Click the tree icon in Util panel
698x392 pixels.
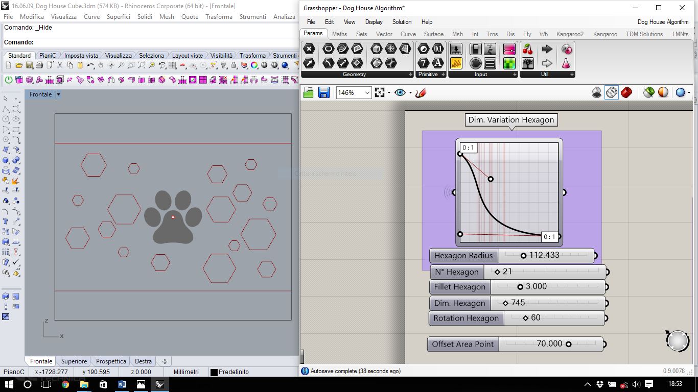click(x=528, y=63)
